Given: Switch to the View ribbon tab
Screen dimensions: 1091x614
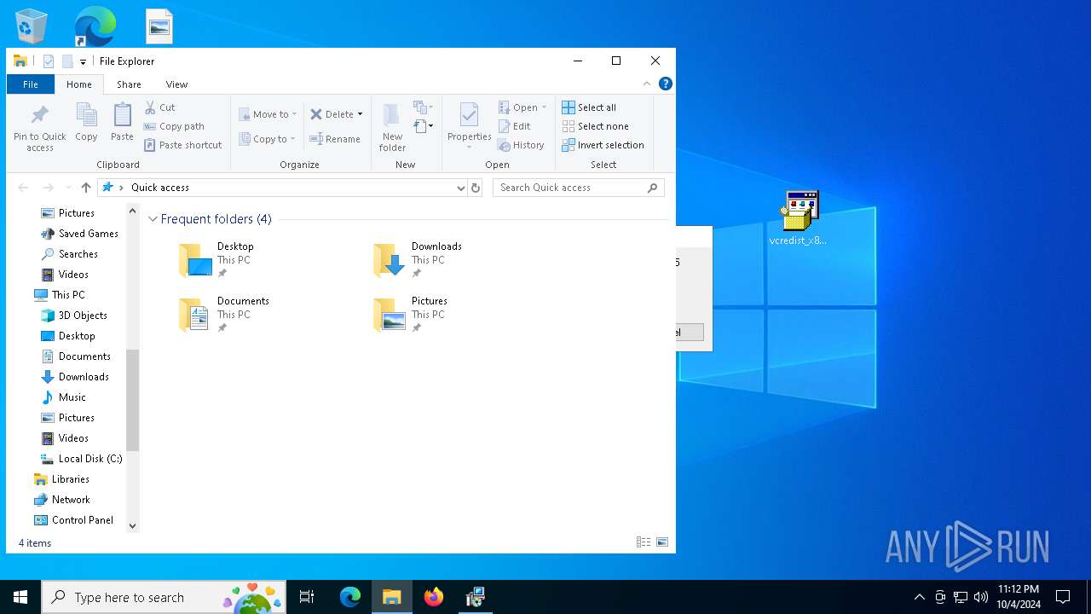Looking at the screenshot, I should click(176, 84).
